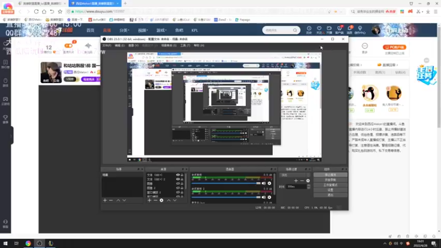Open Settings button in OBS controls
This screenshot has height=248, width=441.
330,190
